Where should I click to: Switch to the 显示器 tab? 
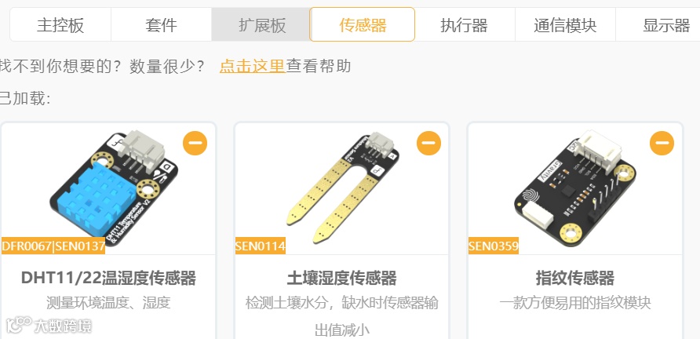(661, 24)
